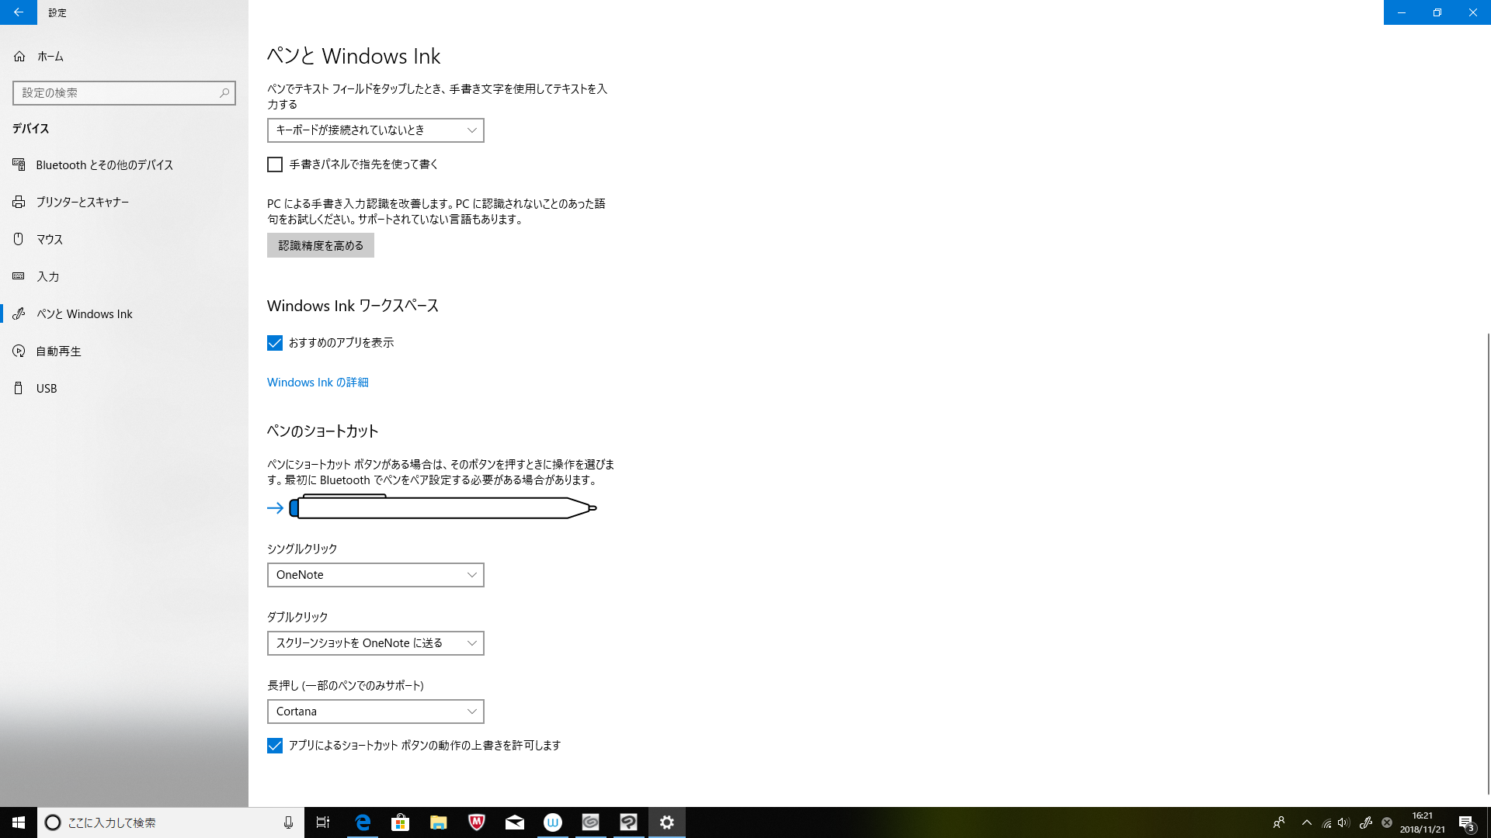Open Task View from the taskbar
The width and height of the screenshot is (1491, 838).
point(323,822)
